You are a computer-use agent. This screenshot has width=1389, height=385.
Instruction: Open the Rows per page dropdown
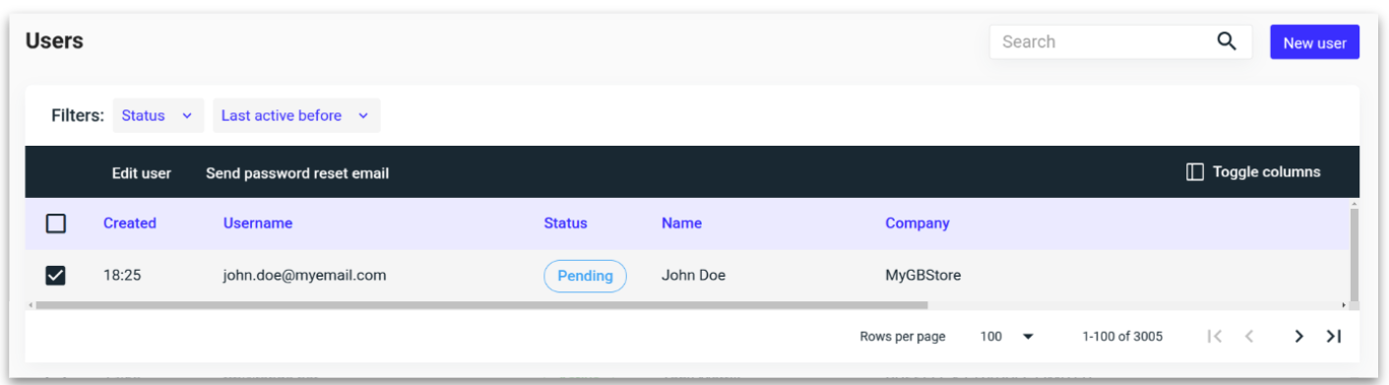(x=1007, y=337)
